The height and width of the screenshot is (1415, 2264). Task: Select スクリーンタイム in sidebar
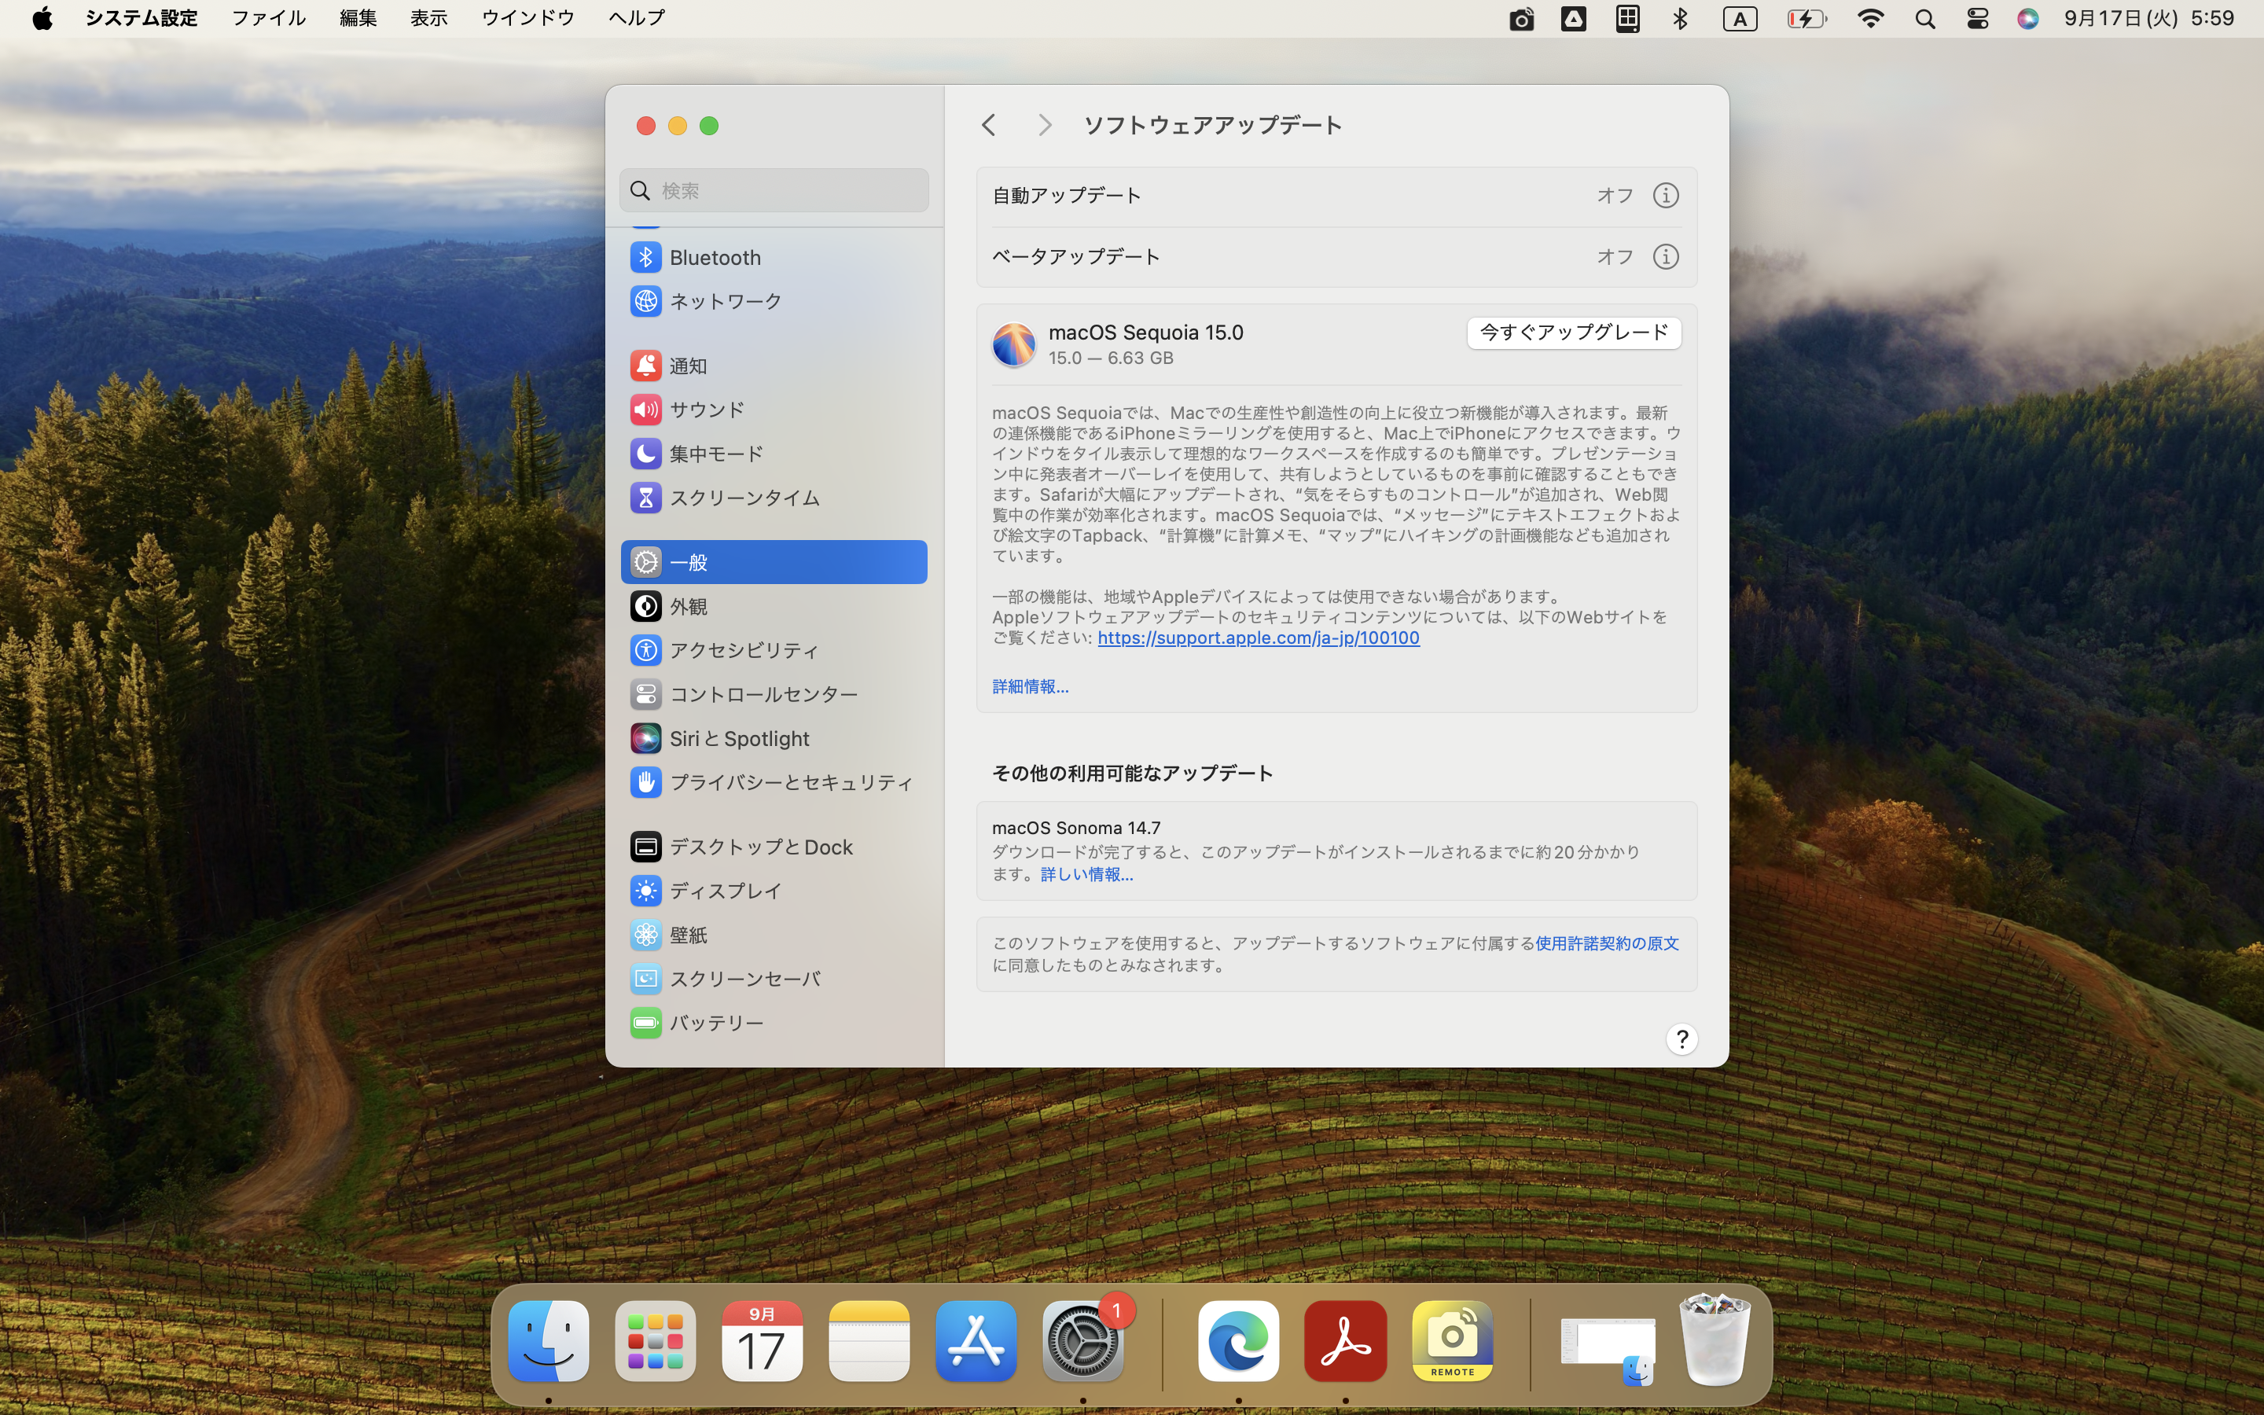point(743,497)
